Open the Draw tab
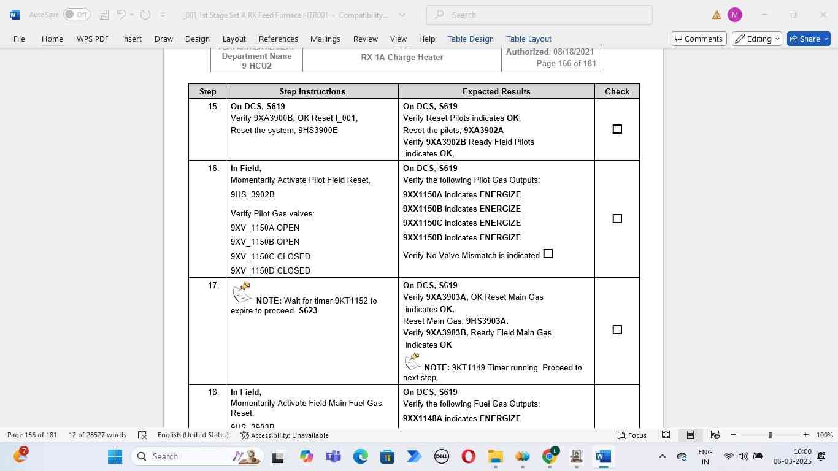 164,39
